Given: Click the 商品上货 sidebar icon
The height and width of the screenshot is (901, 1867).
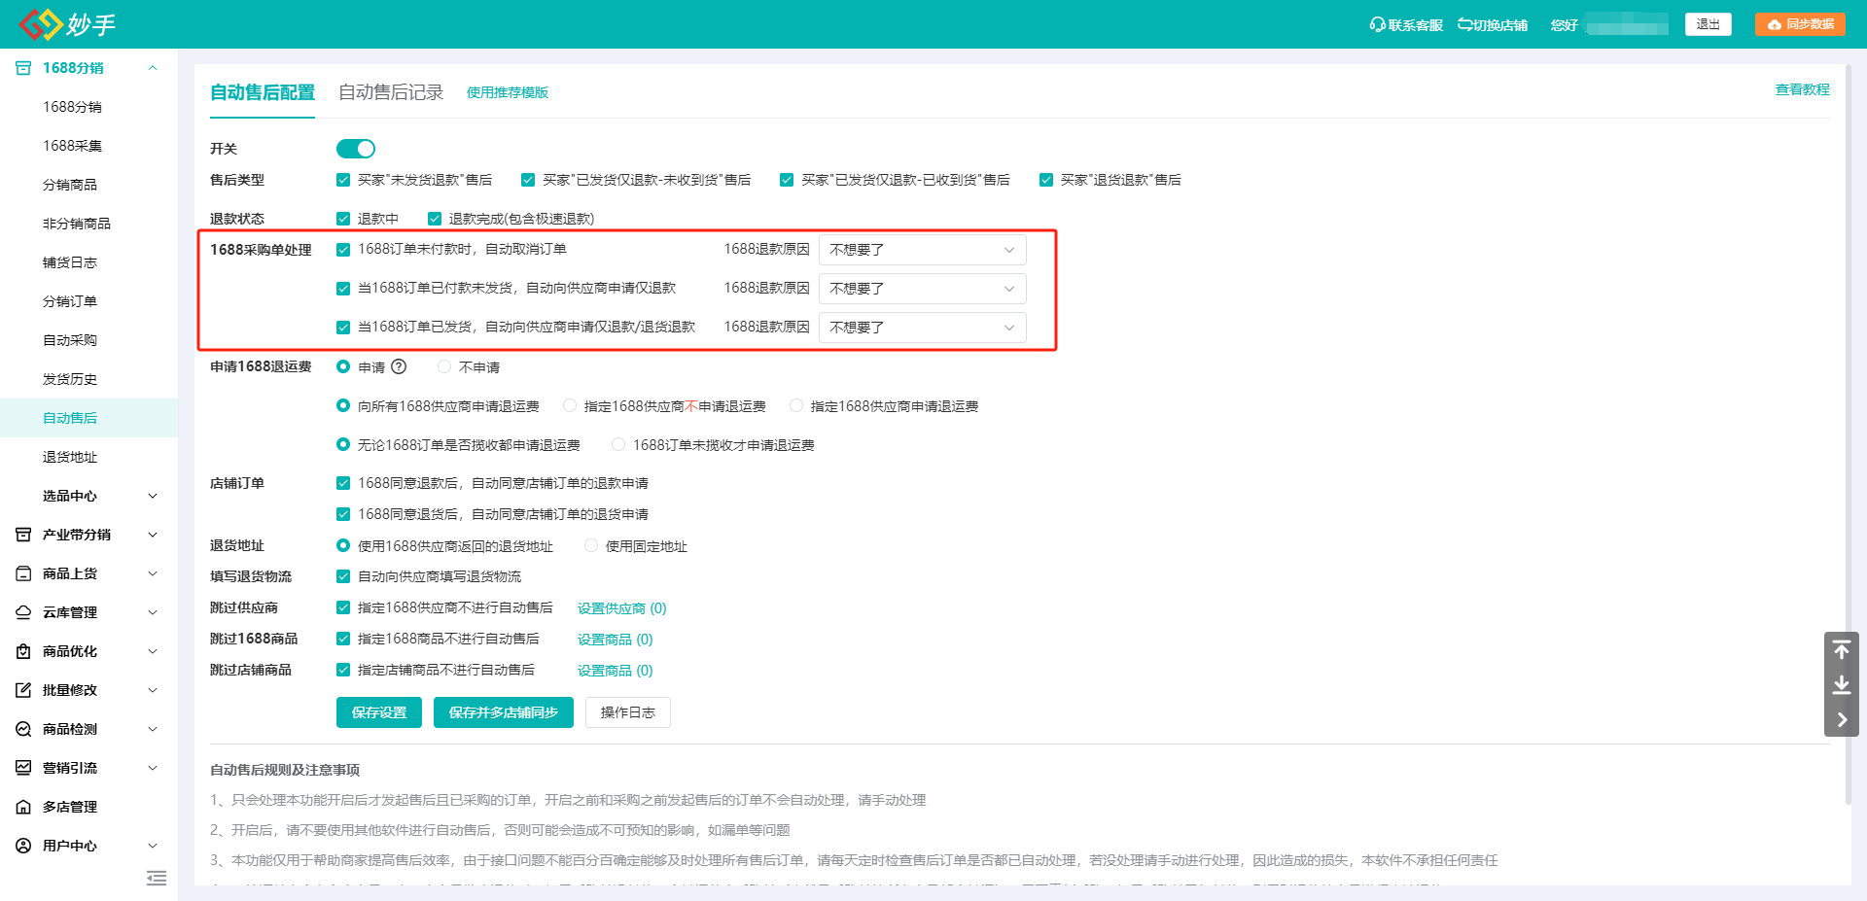Looking at the screenshot, I should (23, 573).
